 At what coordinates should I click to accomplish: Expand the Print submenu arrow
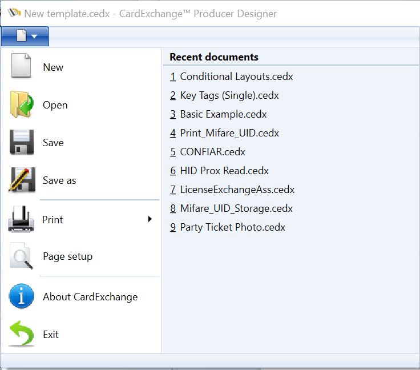[150, 219]
